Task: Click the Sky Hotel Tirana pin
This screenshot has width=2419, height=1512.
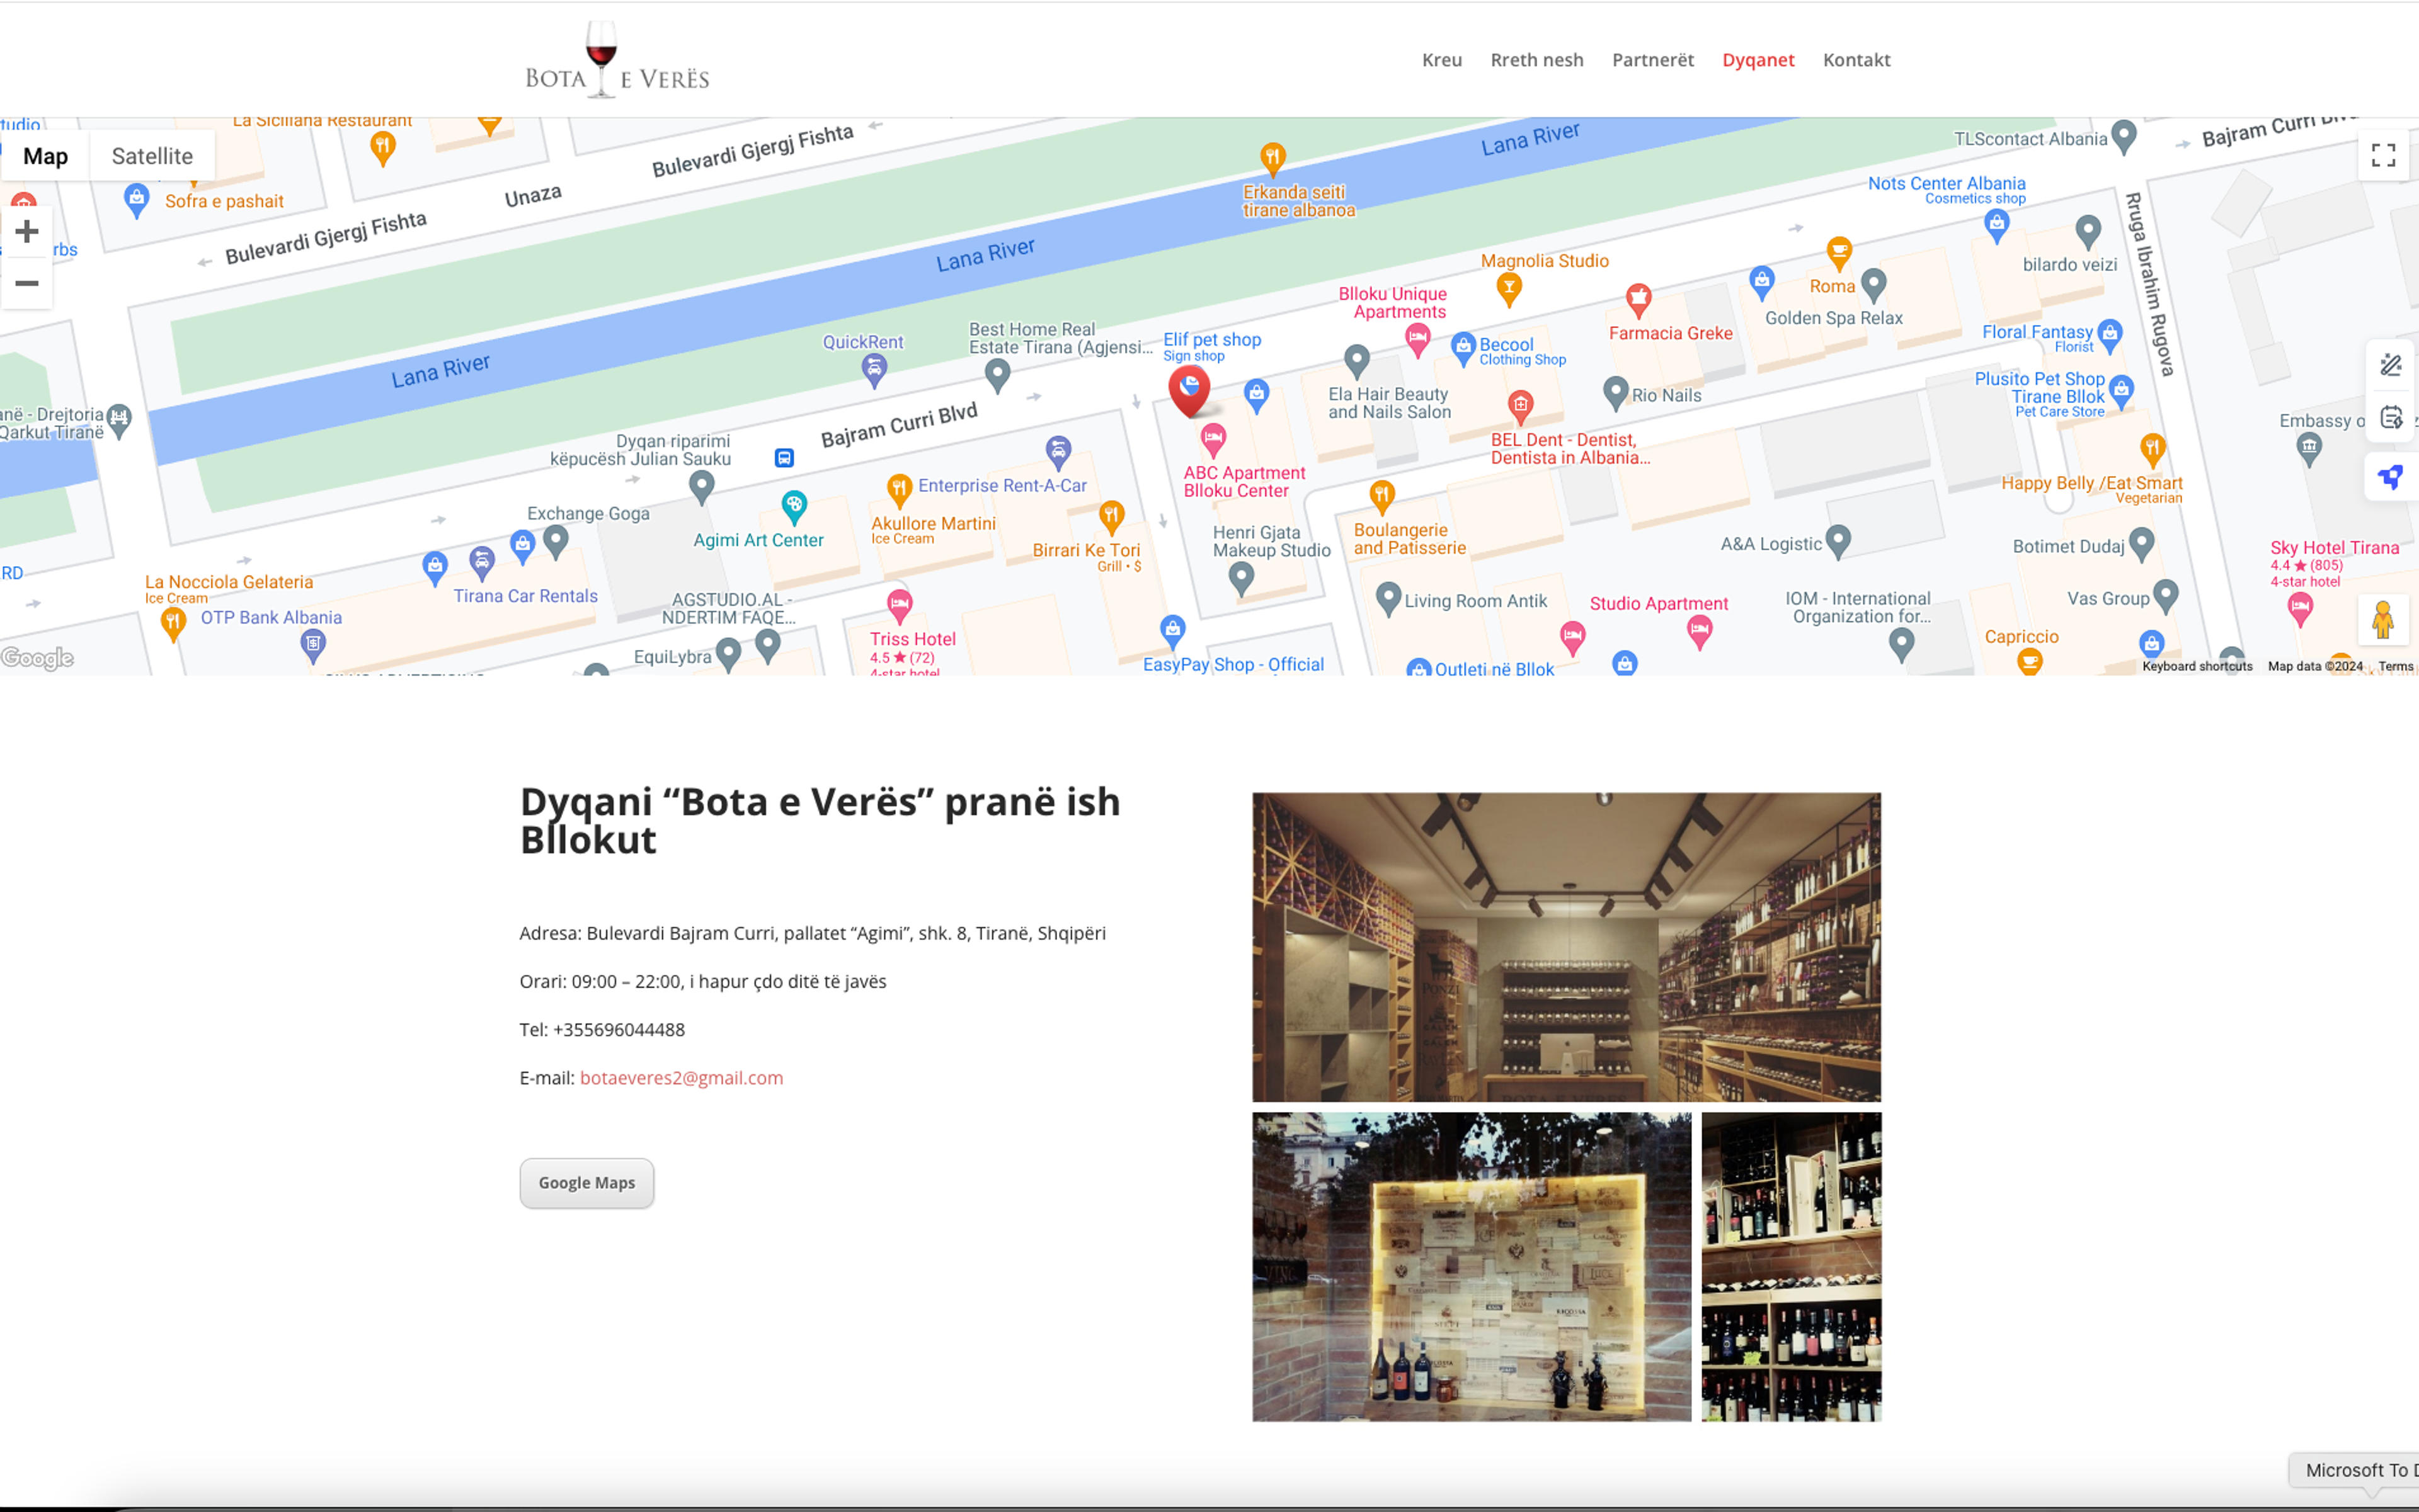Action: (x=2300, y=608)
